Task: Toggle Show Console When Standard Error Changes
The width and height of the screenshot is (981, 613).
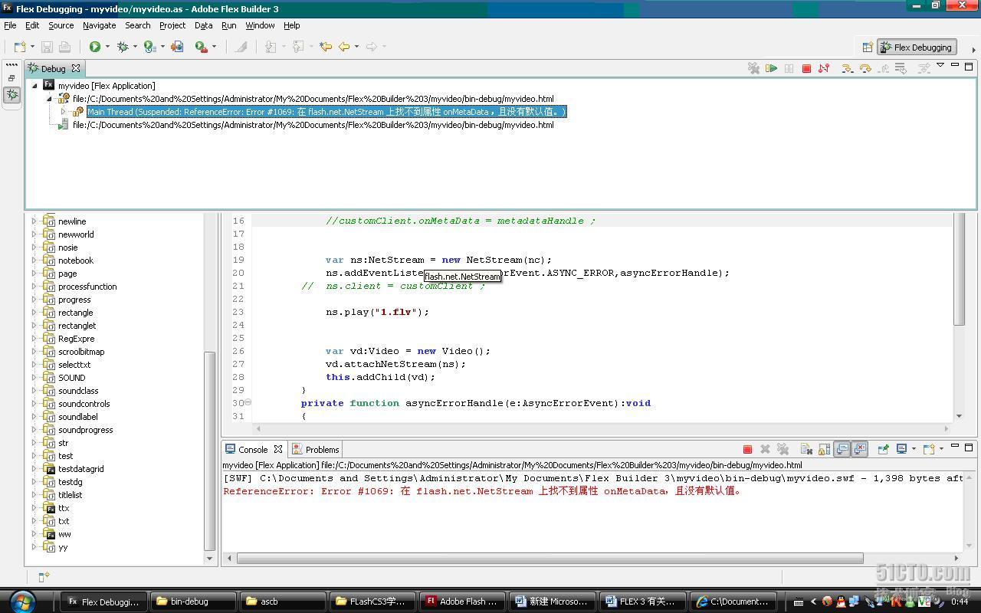Action: [860, 449]
